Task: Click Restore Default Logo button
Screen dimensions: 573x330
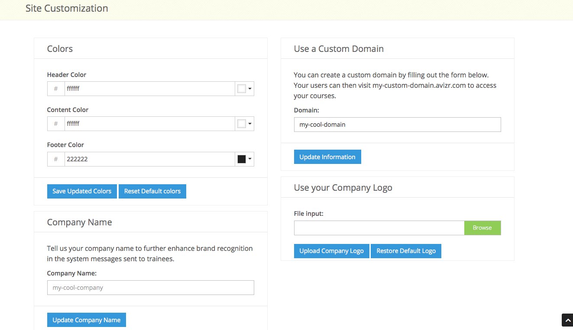Action: (x=406, y=251)
